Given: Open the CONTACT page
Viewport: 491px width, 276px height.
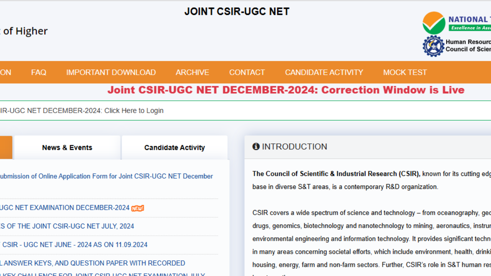Looking at the screenshot, I should click(x=247, y=72).
